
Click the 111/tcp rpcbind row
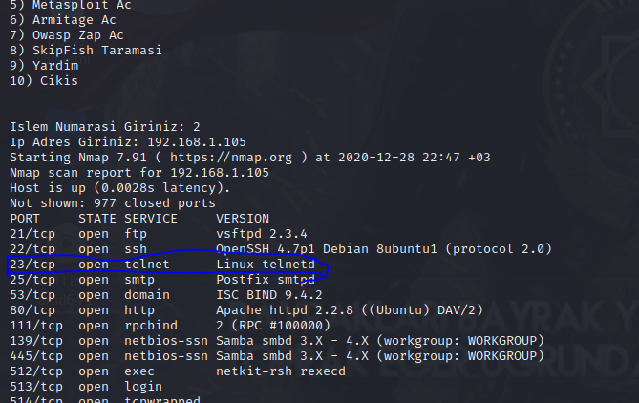tap(170, 326)
